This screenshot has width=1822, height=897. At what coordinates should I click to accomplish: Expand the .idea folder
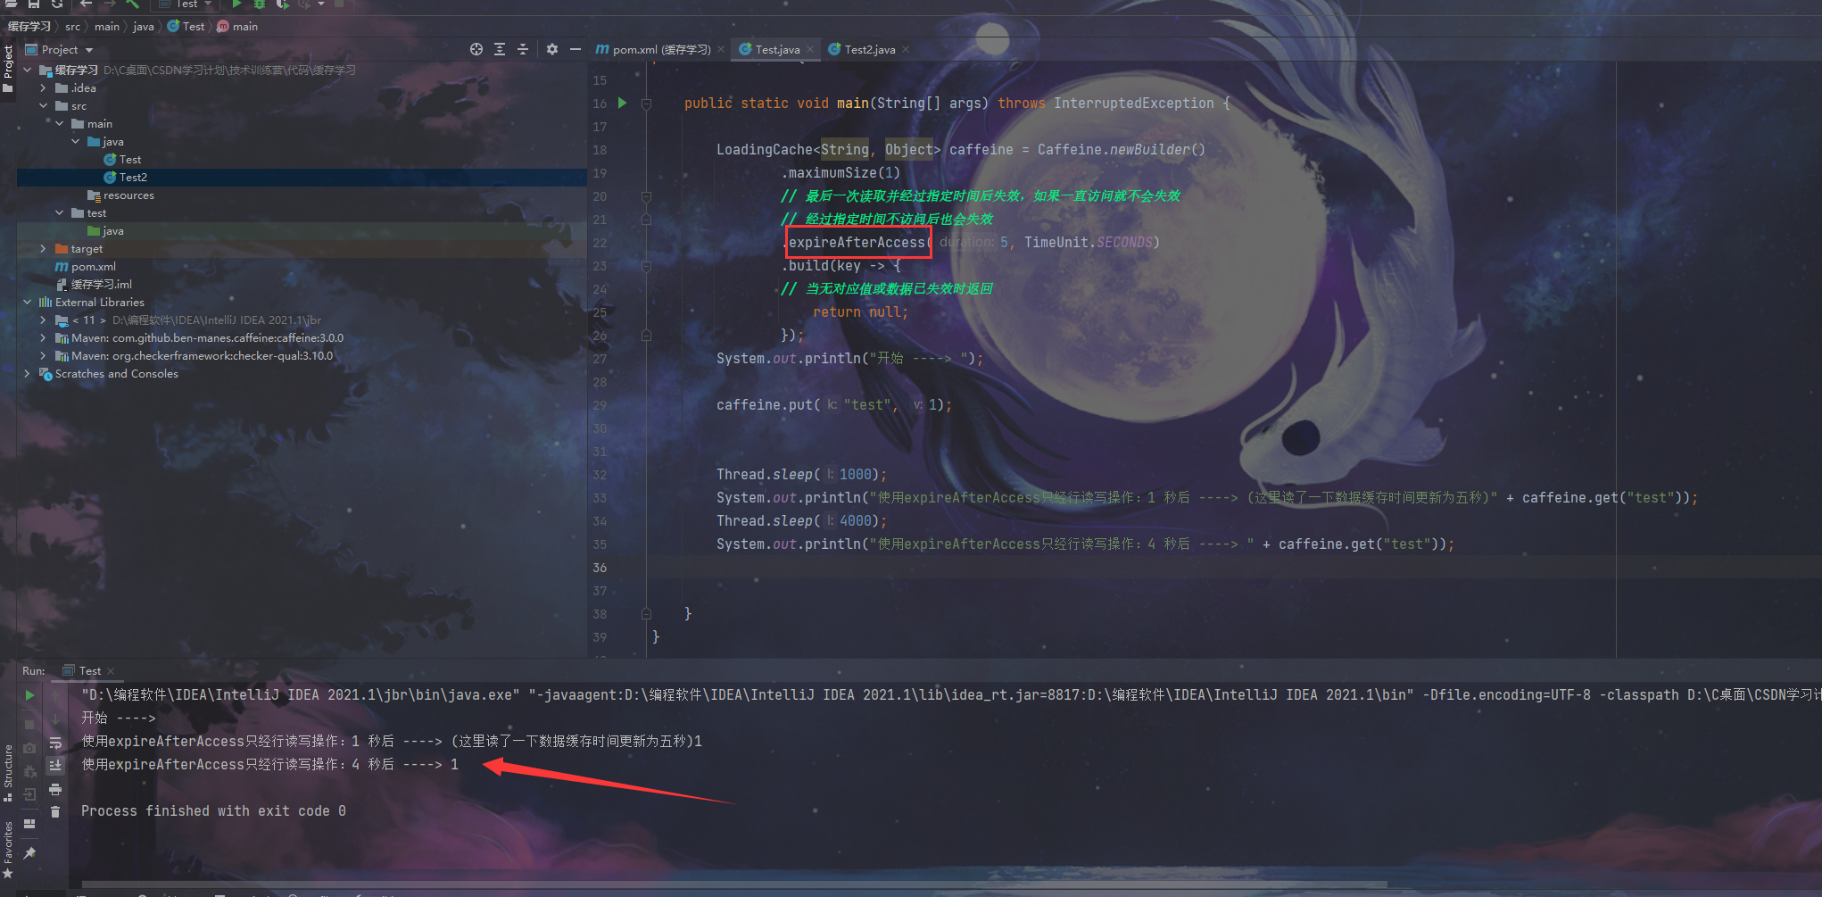click(x=43, y=87)
